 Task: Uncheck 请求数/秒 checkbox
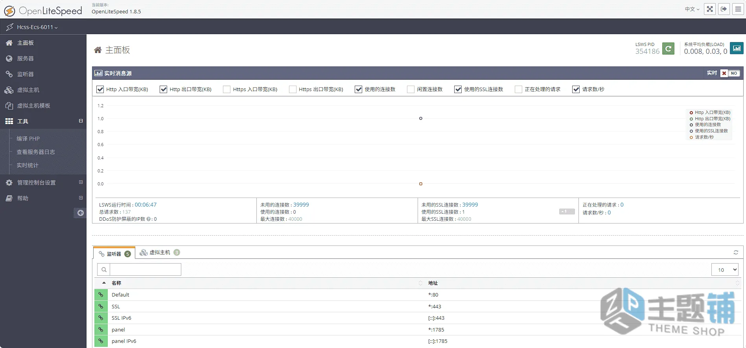pos(576,89)
